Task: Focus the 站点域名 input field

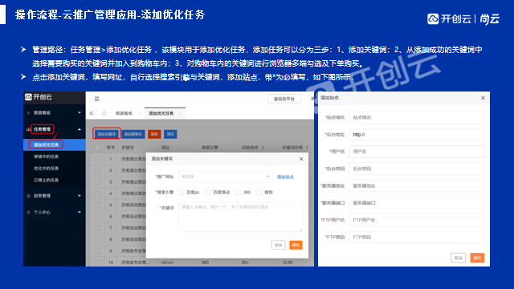Action: (x=417, y=117)
